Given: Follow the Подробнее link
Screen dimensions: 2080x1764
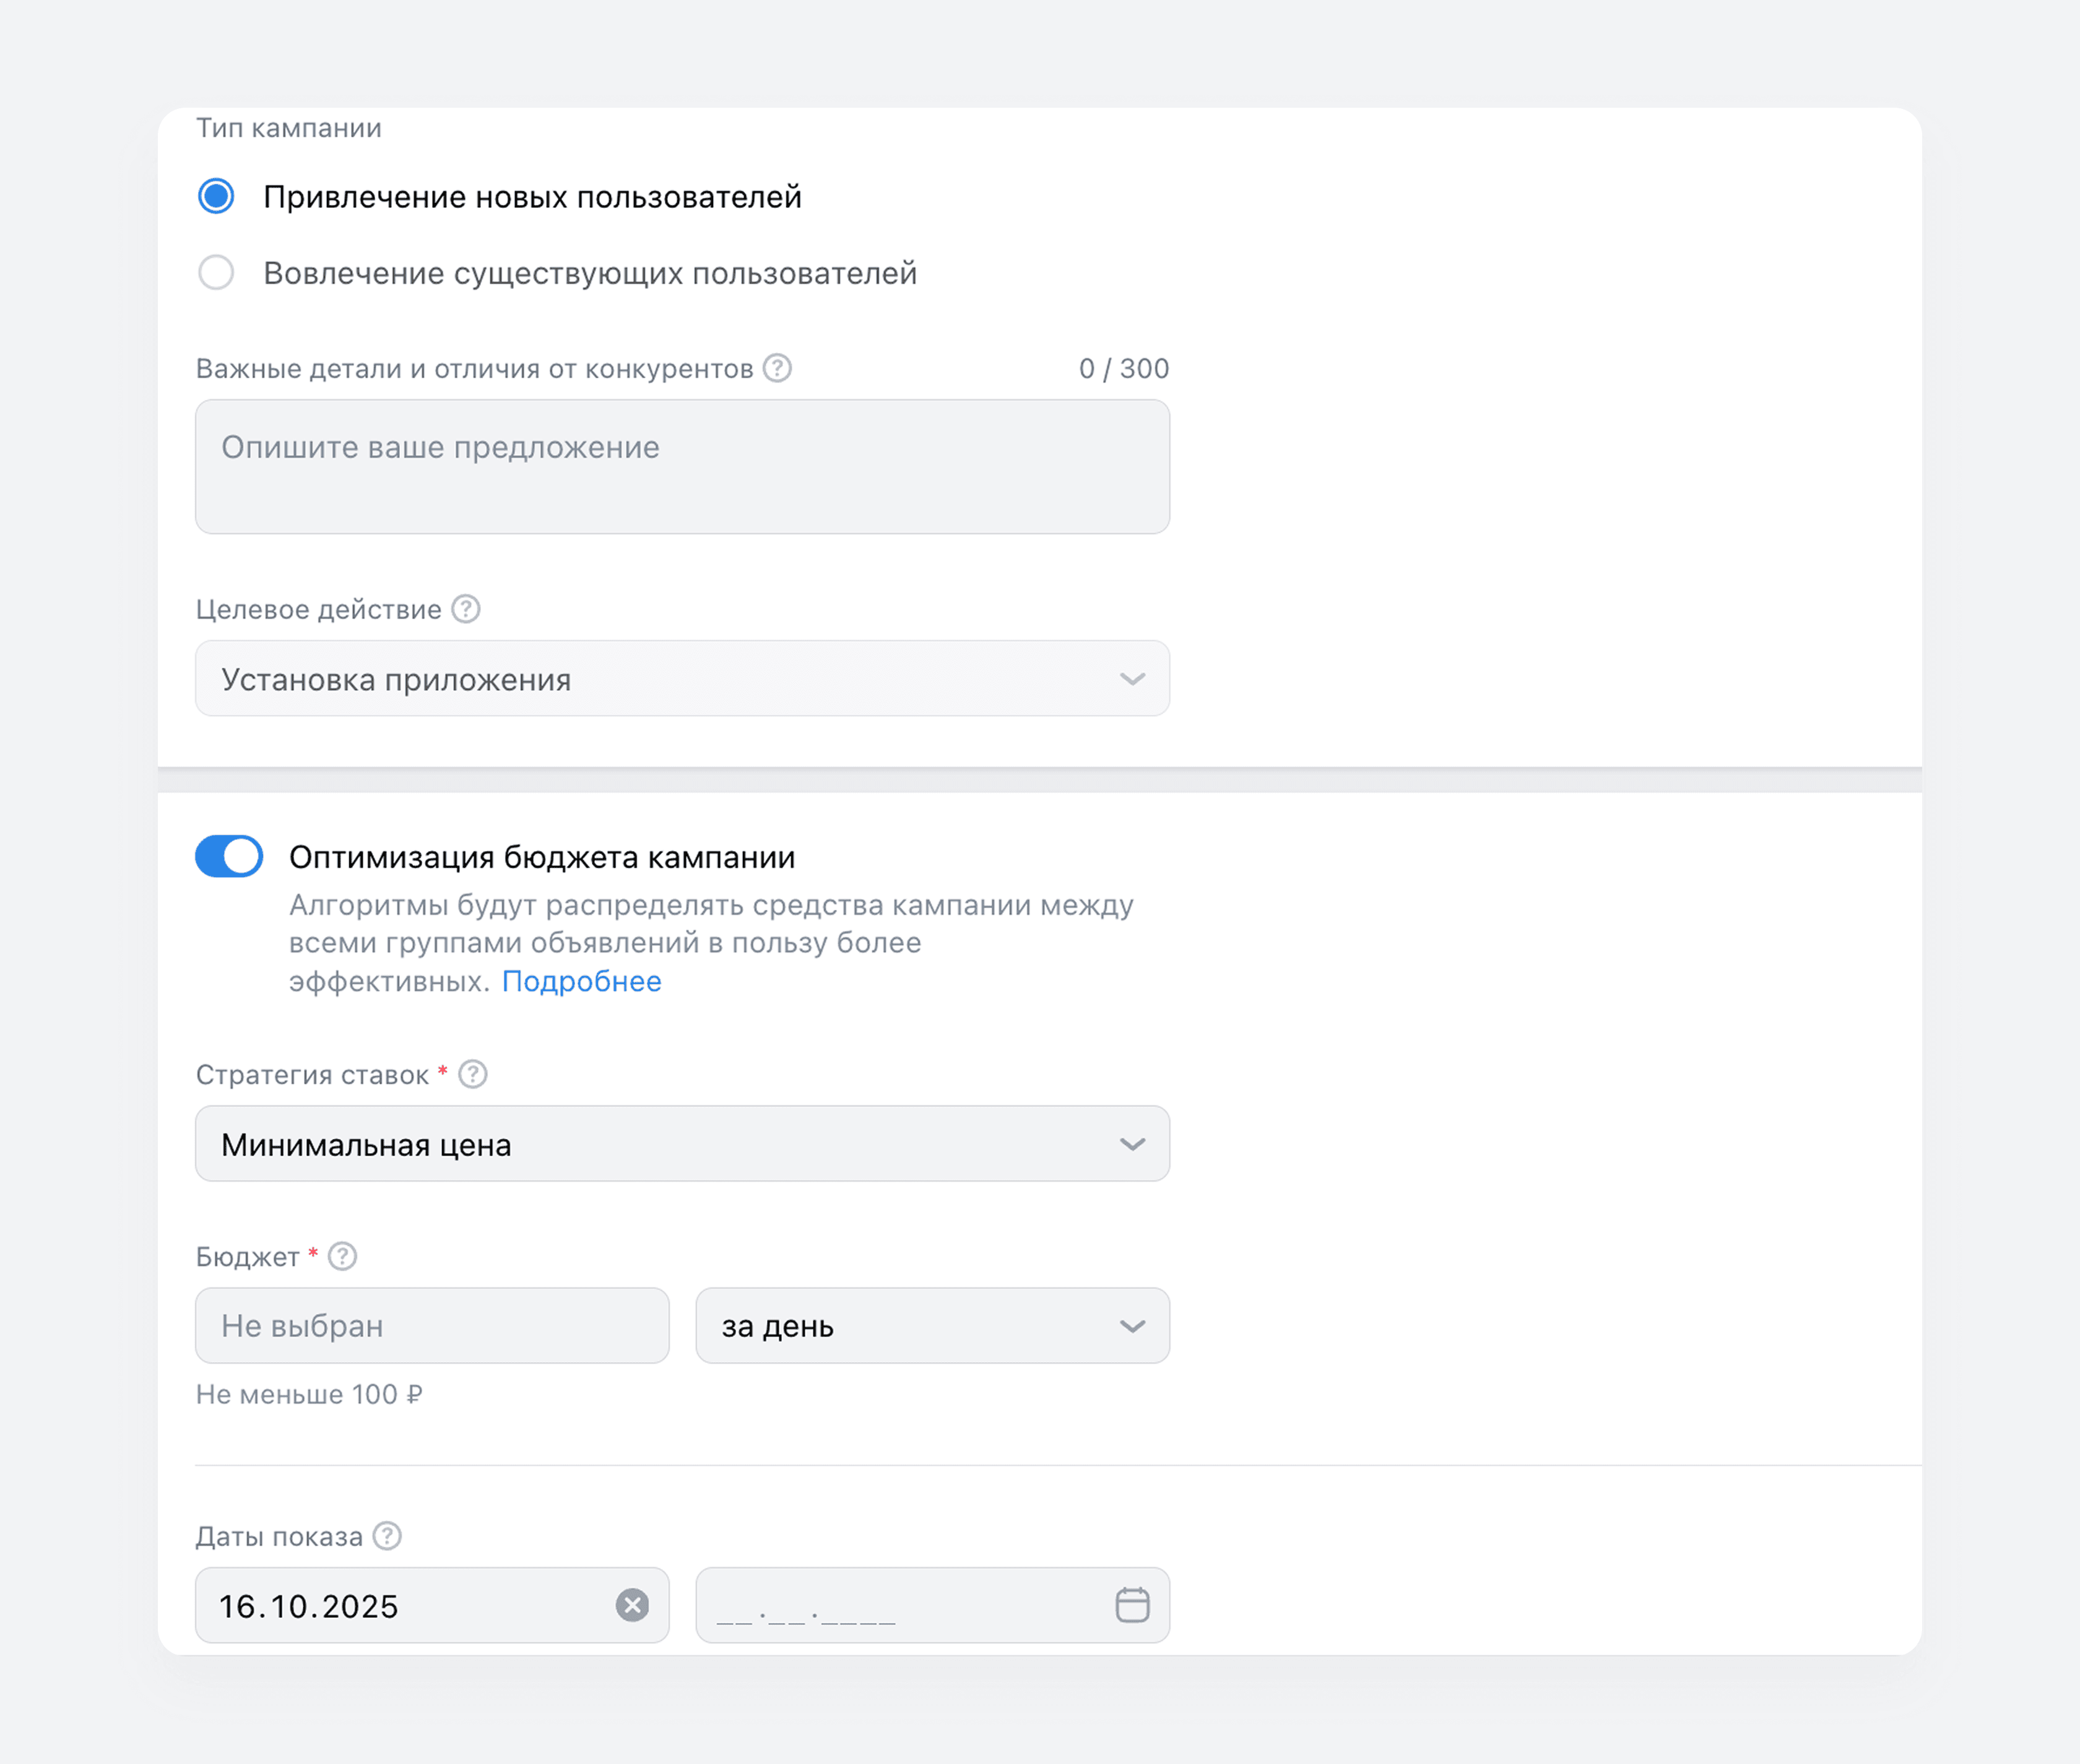Looking at the screenshot, I should [581, 981].
